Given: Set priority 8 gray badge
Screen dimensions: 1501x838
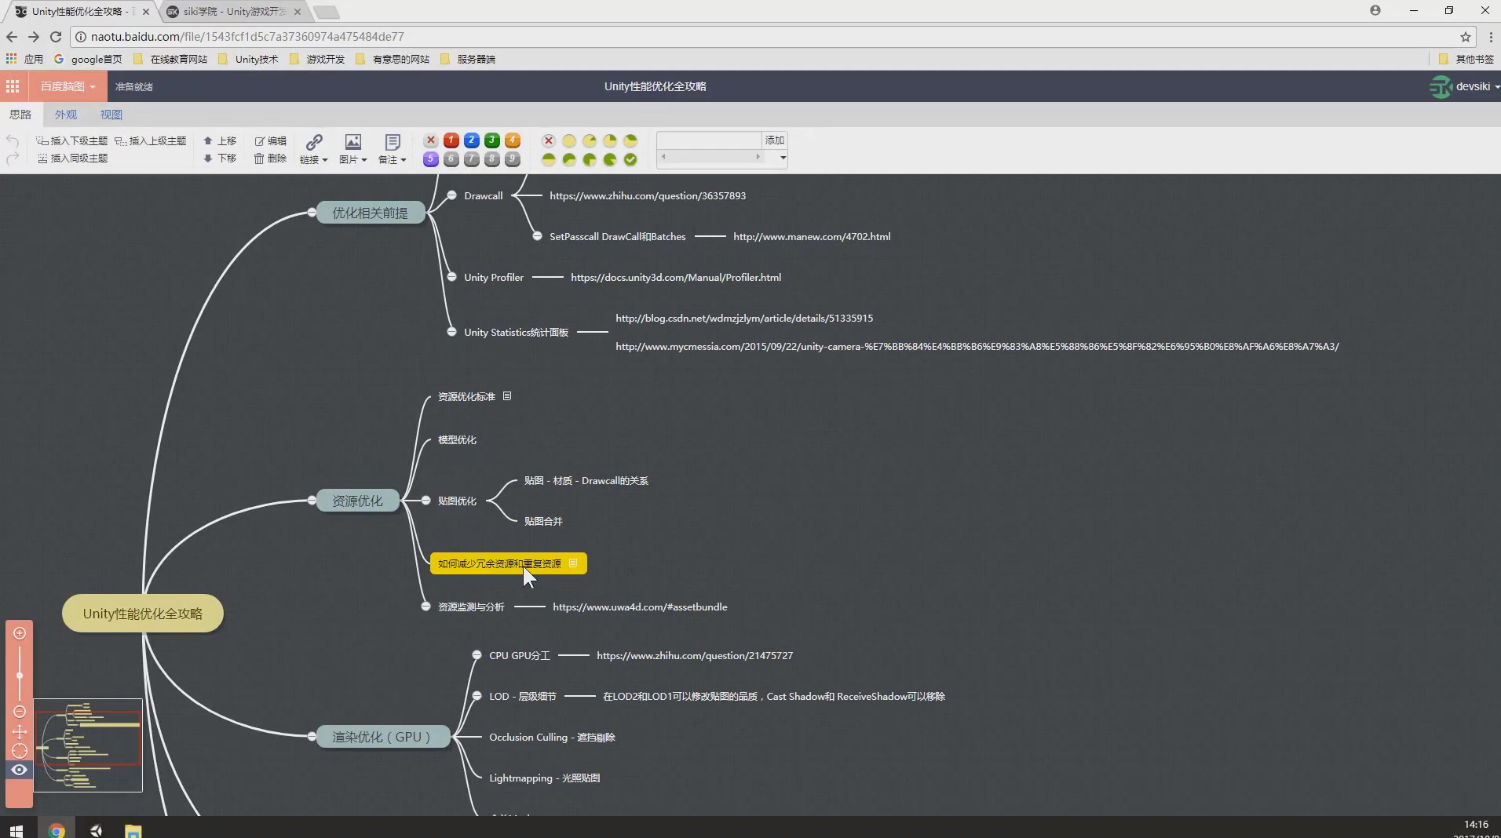Looking at the screenshot, I should coord(491,159).
